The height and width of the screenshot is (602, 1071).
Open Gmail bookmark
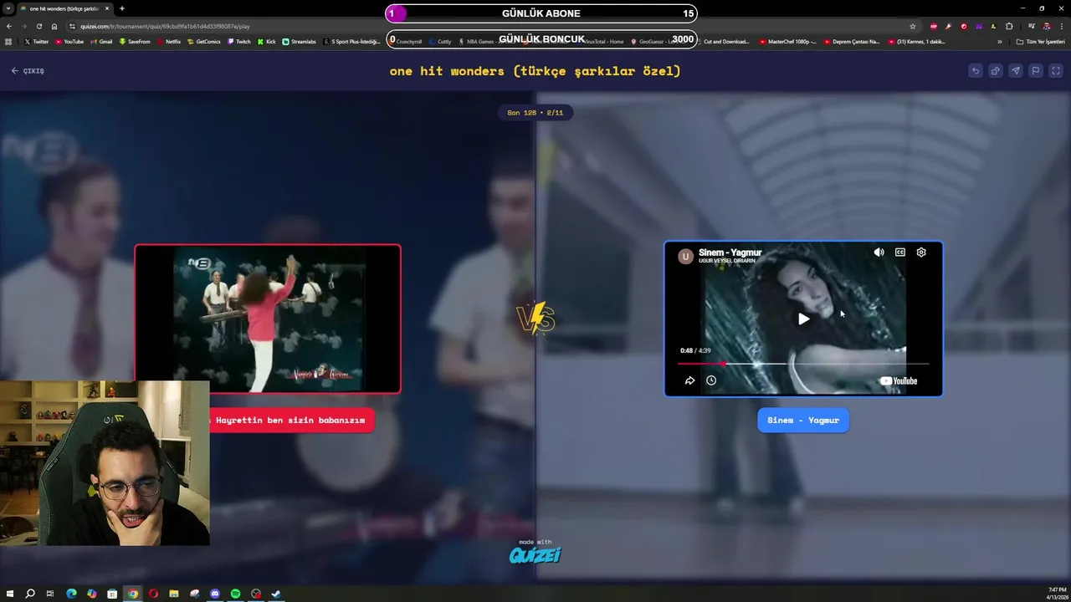coord(101,42)
